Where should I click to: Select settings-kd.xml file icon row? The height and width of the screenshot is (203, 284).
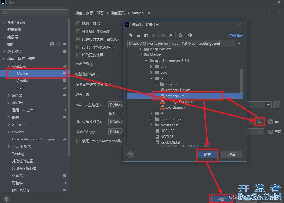point(175,90)
